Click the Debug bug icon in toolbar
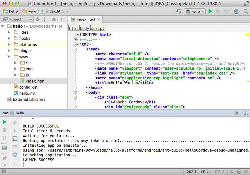Image resolution: width=250 pixels, height=175 pixels. 218,11
